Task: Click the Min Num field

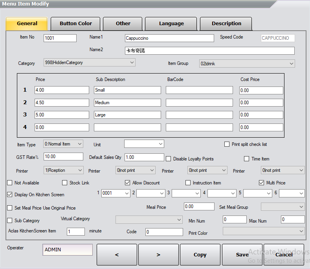Action: coord(235,219)
